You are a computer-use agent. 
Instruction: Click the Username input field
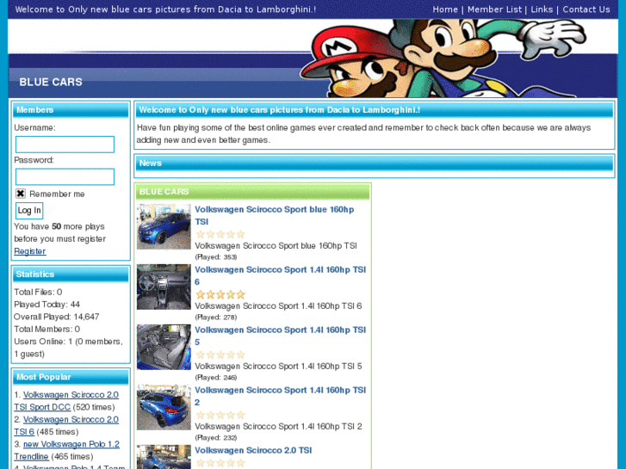coord(65,144)
